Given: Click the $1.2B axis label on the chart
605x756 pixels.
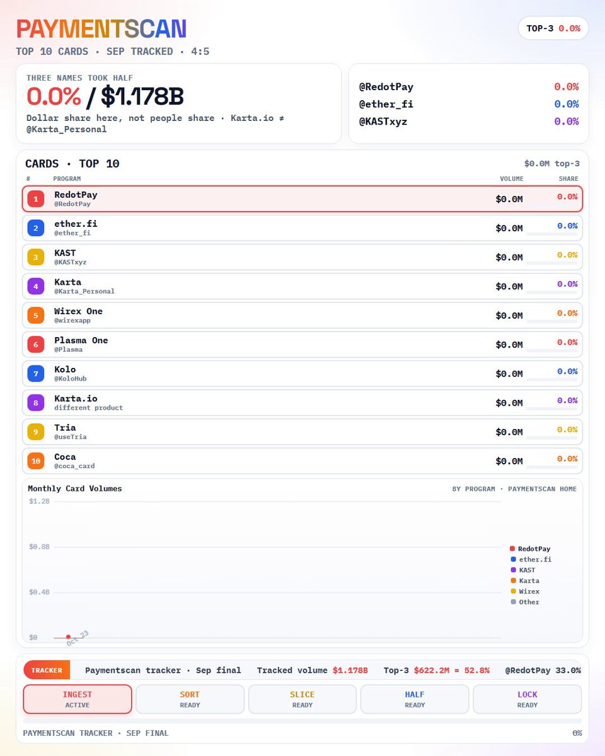Looking at the screenshot, I should tap(39, 501).
